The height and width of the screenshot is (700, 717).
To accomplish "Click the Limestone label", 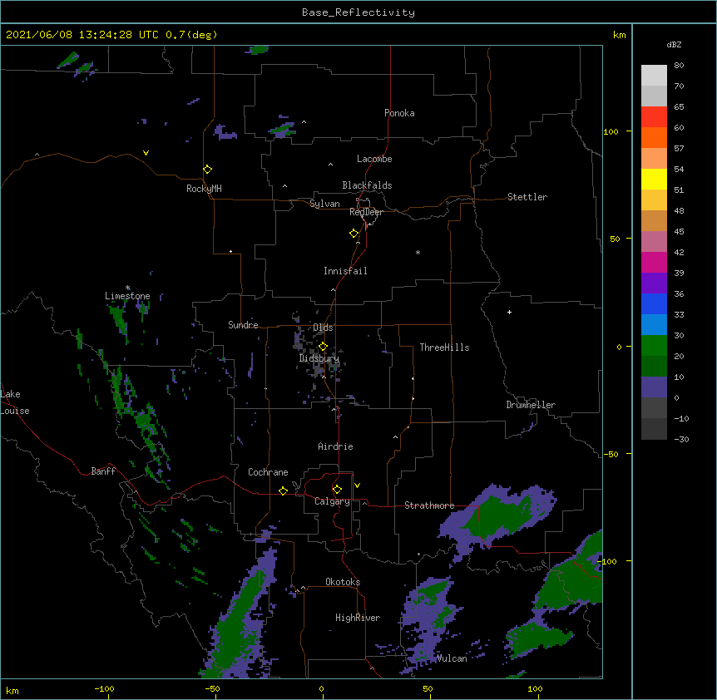I will 127,296.
